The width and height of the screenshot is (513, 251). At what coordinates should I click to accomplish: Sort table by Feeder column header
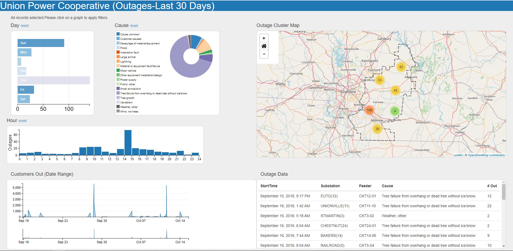pos(365,186)
